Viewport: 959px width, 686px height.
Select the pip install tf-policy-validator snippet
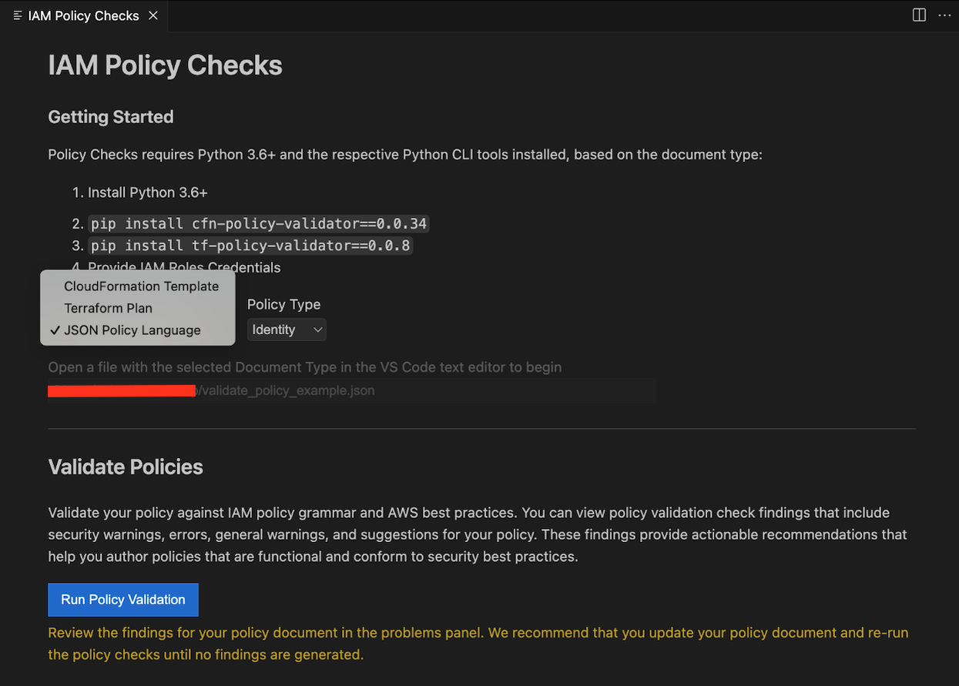click(251, 246)
